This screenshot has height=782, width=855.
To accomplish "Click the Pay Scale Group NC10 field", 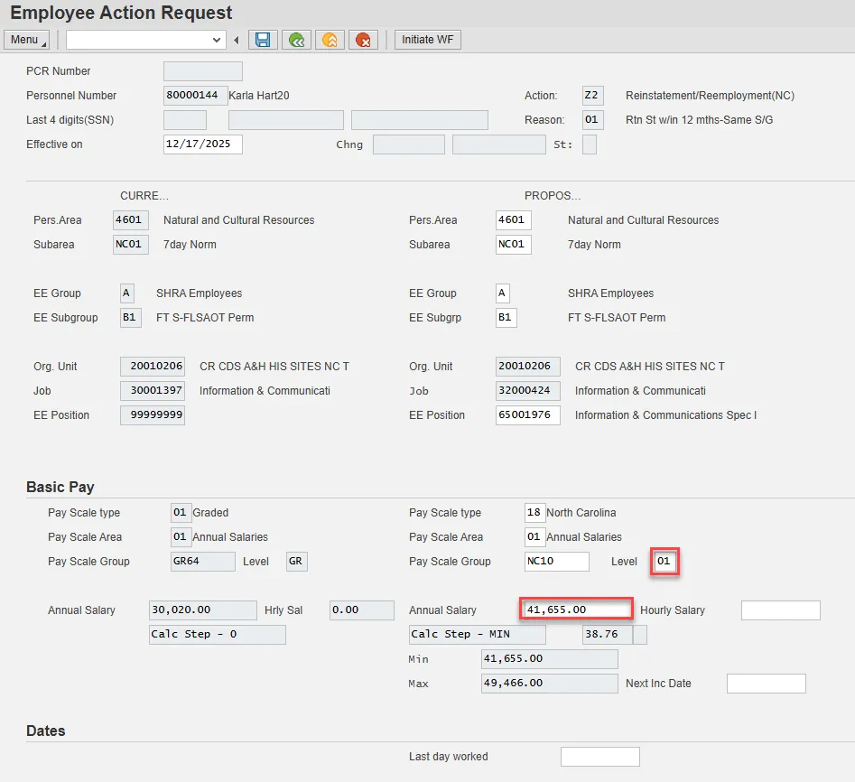I will (556, 562).
